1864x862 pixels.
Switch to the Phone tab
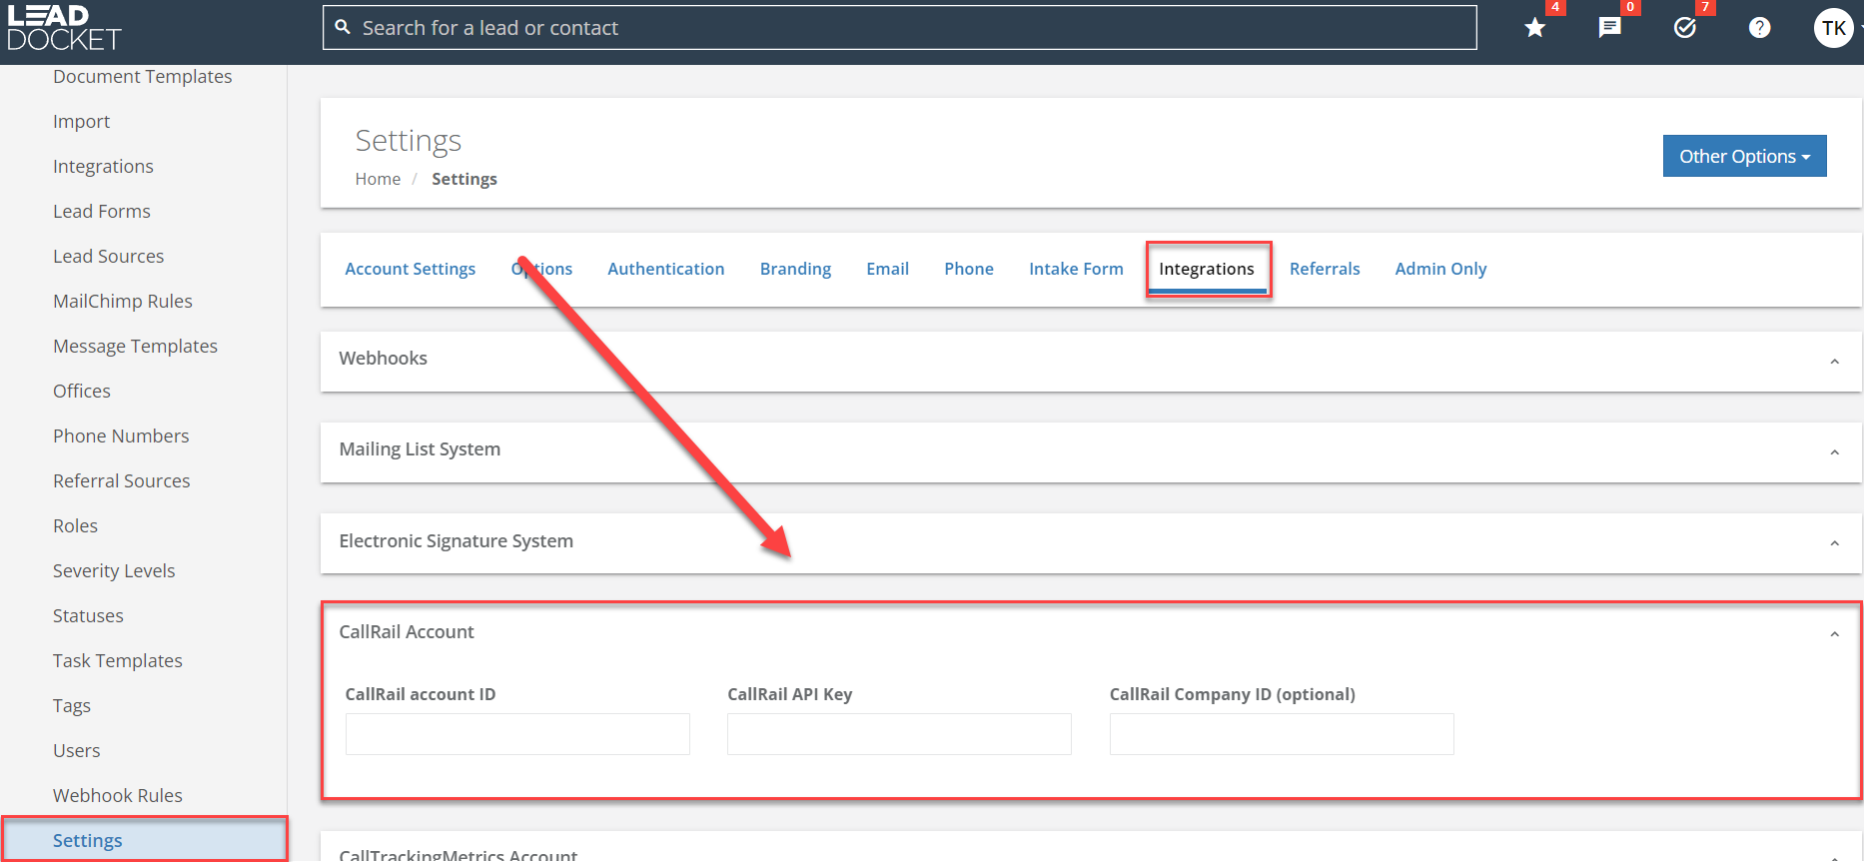(x=969, y=269)
